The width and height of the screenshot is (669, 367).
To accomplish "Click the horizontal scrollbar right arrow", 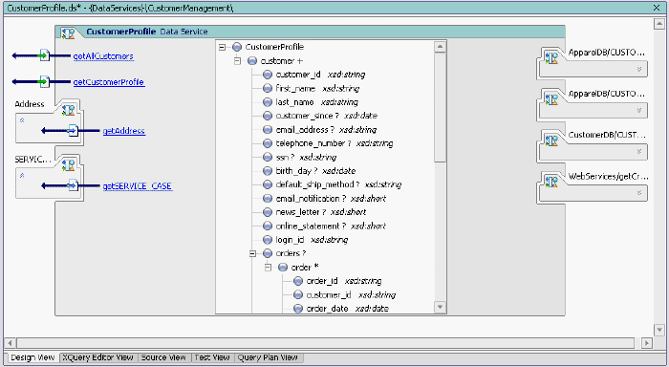I will point(647,343).
